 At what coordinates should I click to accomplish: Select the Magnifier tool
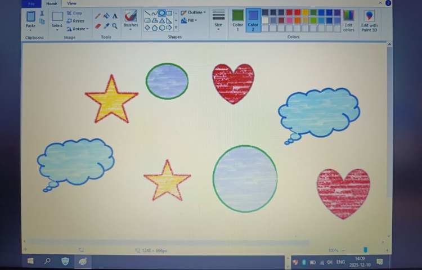click(115, 25)
